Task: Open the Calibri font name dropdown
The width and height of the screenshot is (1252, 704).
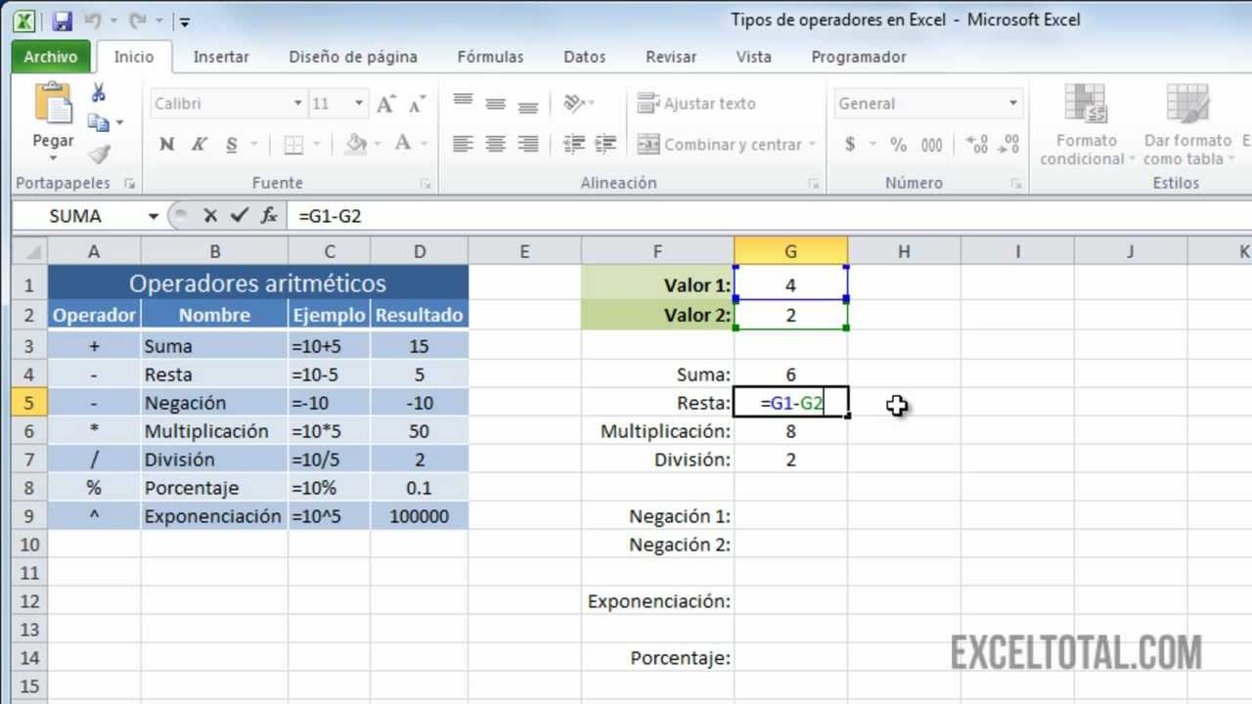Action: (x=297, y=104)
